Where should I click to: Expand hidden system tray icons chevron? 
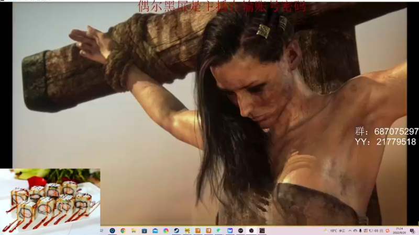click(x=350, y=231)
